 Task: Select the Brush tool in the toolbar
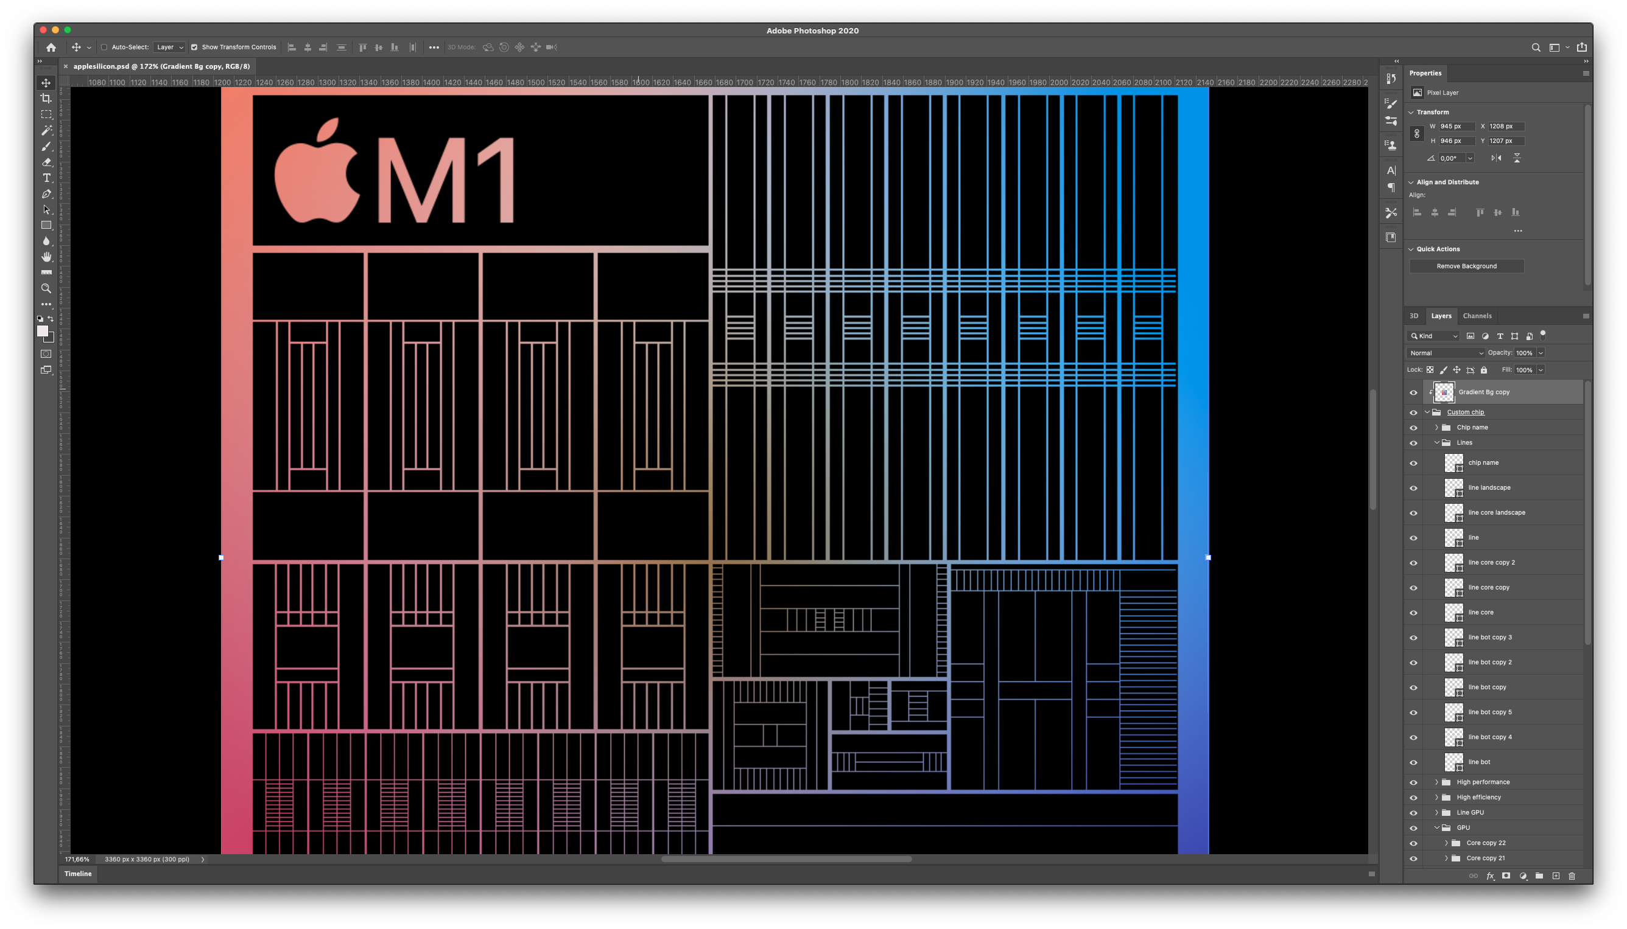coord(47,146)
